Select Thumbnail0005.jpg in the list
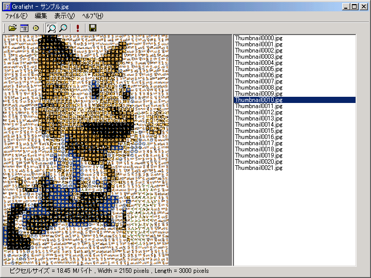 click(295, 69)
